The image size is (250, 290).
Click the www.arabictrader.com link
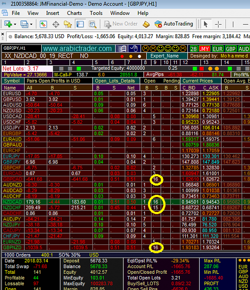point(77,48)
